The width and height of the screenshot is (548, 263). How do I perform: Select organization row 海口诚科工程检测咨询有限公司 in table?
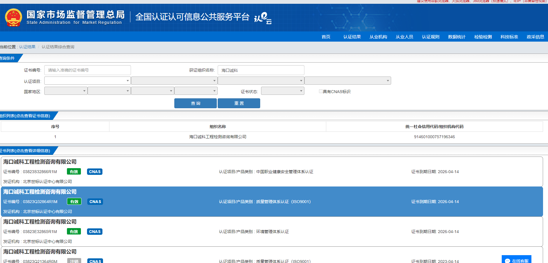(218, 137)
